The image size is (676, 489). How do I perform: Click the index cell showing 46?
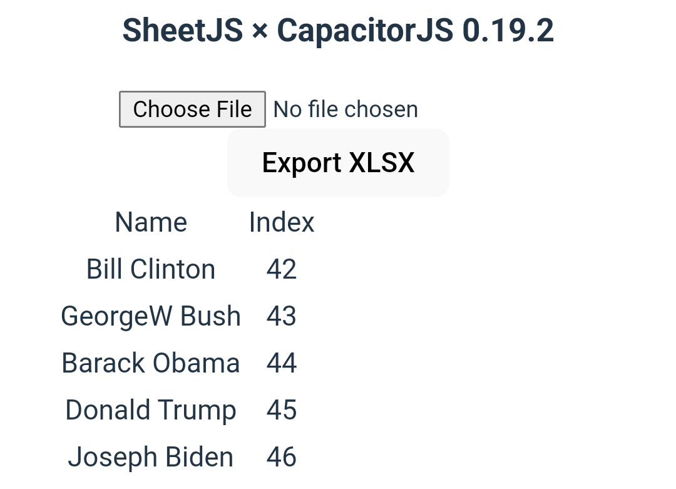point(282,457)
